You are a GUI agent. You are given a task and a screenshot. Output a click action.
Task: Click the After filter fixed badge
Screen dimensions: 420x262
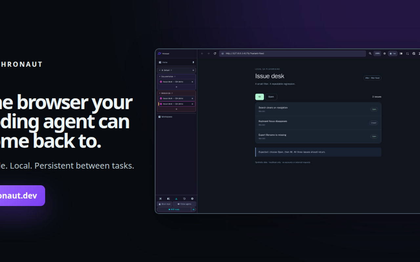[372, 78]
